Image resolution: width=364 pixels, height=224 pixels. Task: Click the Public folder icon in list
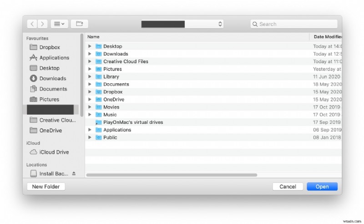point(99,137)
